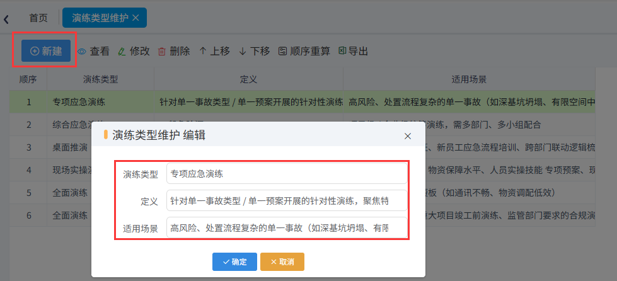617x281 pixels.
Task: Select the 桌面推演 row cell
Action: click(x=69, y=147)
